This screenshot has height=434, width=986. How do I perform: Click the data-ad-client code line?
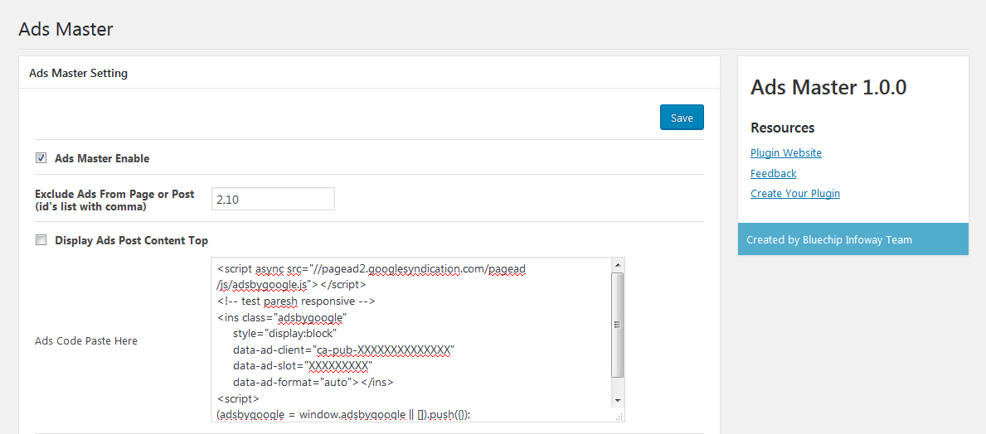coord(343,350)
